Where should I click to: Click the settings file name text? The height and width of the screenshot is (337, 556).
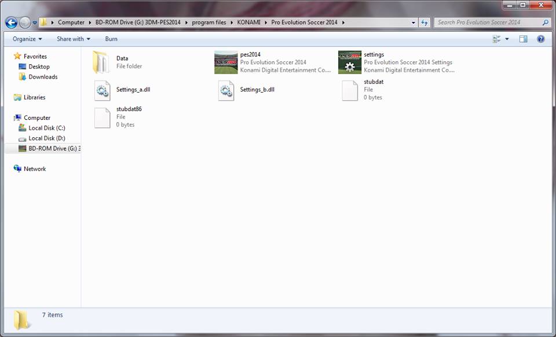tap(374, 54)
